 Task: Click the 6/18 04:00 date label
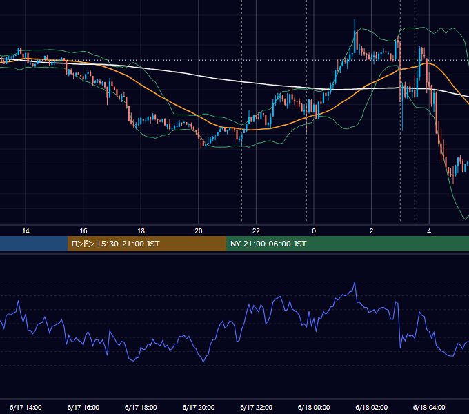(429, 407)
